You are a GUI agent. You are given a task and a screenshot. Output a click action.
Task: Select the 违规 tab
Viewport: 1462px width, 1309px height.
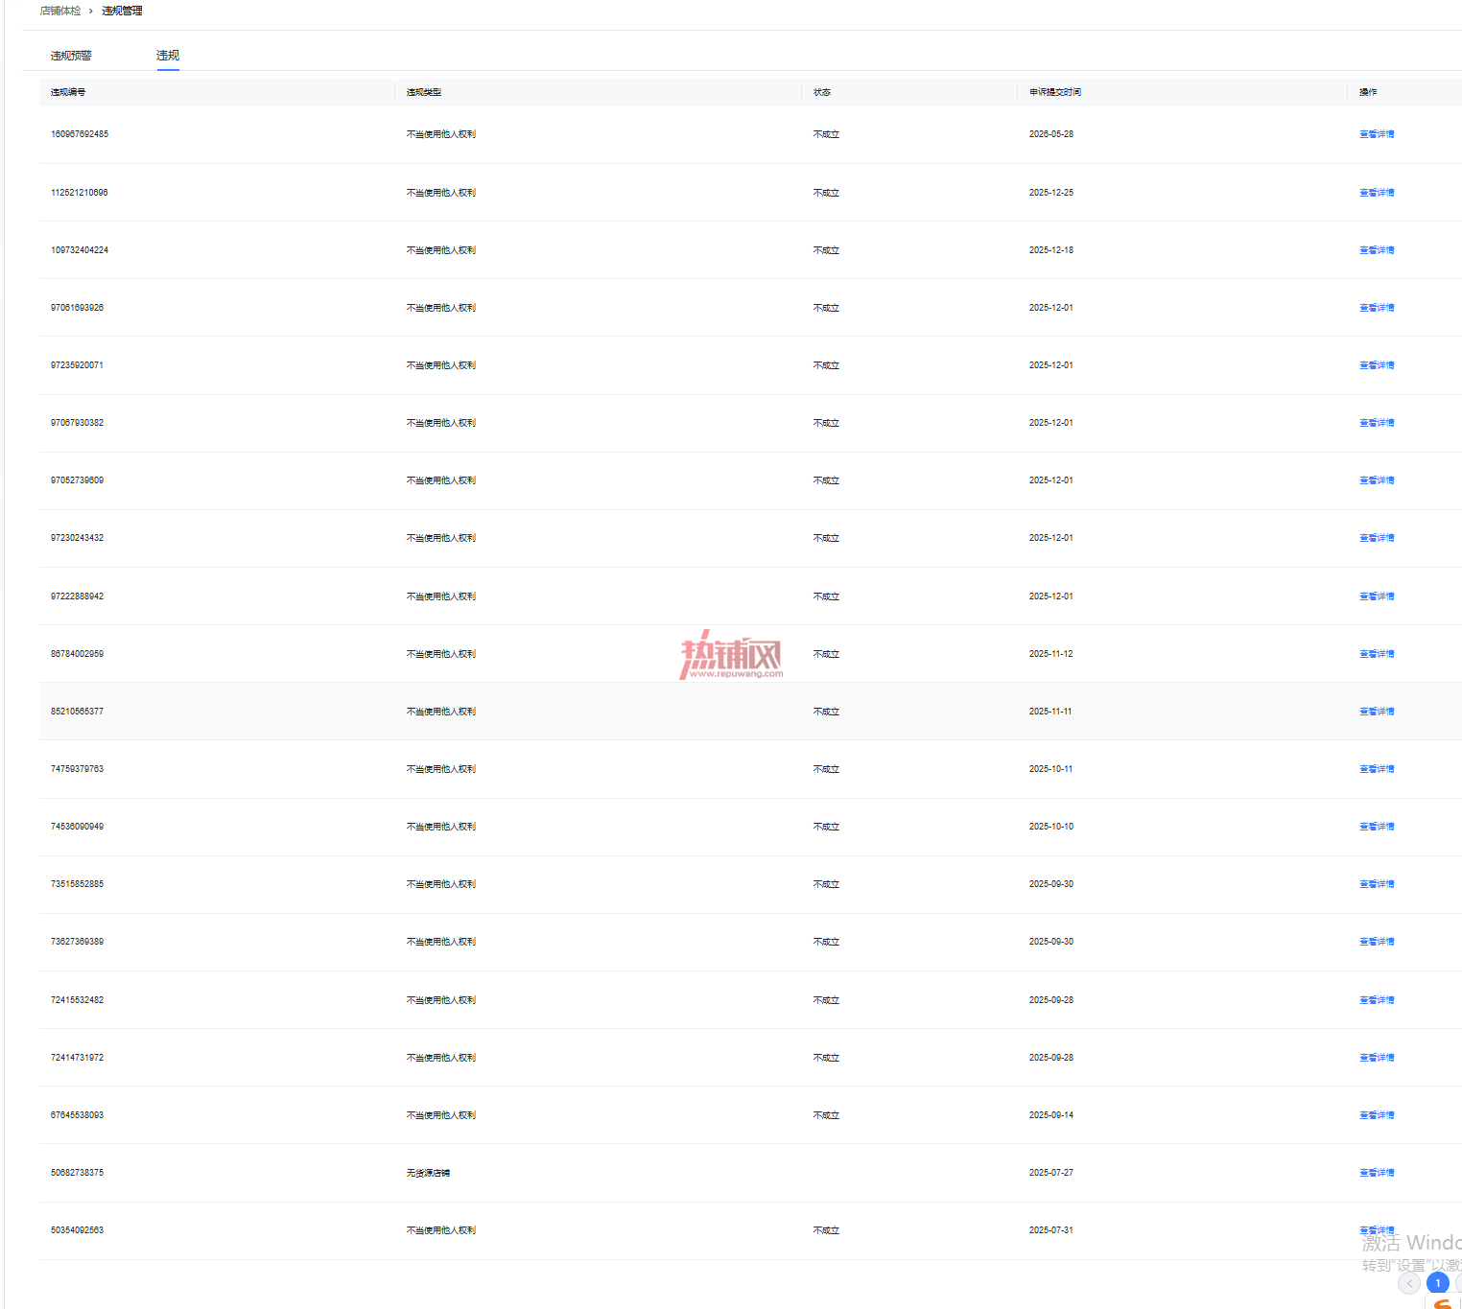coord(168,56)
